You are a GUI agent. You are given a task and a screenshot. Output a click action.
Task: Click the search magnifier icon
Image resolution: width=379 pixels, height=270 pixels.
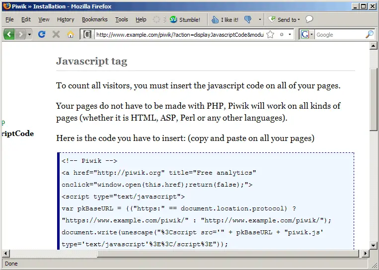(x=370, y=34)
